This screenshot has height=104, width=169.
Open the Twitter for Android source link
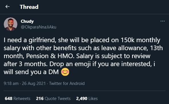pyautogui.click(x=67, y=83)
